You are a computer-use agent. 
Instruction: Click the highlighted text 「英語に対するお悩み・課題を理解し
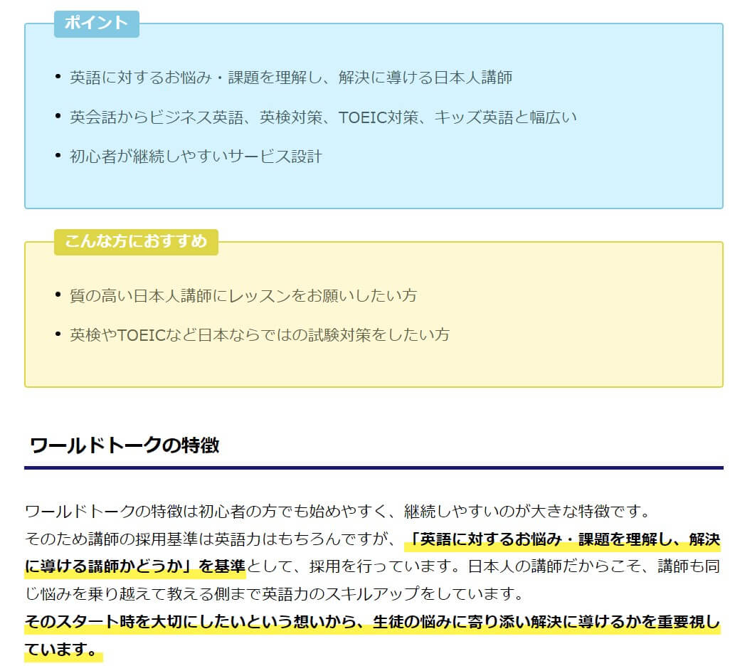tap(563, 539)
